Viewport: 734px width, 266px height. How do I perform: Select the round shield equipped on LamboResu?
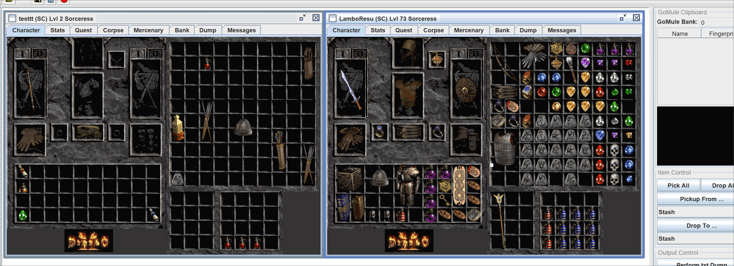(x=466, y=90)
